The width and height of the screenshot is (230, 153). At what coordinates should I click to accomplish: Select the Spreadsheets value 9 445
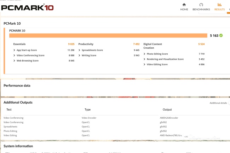(137, 50)
